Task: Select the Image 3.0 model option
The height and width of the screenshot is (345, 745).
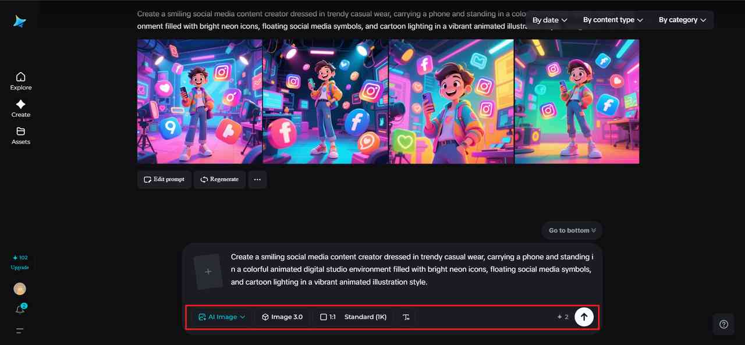Action: point(282,317)
